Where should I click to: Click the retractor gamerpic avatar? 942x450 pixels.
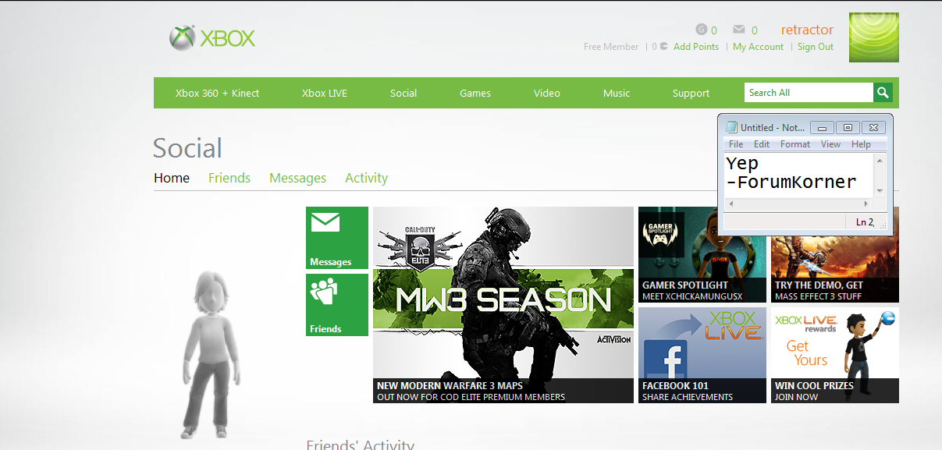873,37
